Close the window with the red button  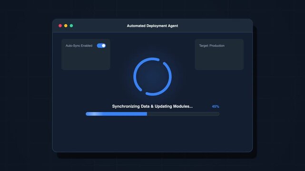(60, 26)
